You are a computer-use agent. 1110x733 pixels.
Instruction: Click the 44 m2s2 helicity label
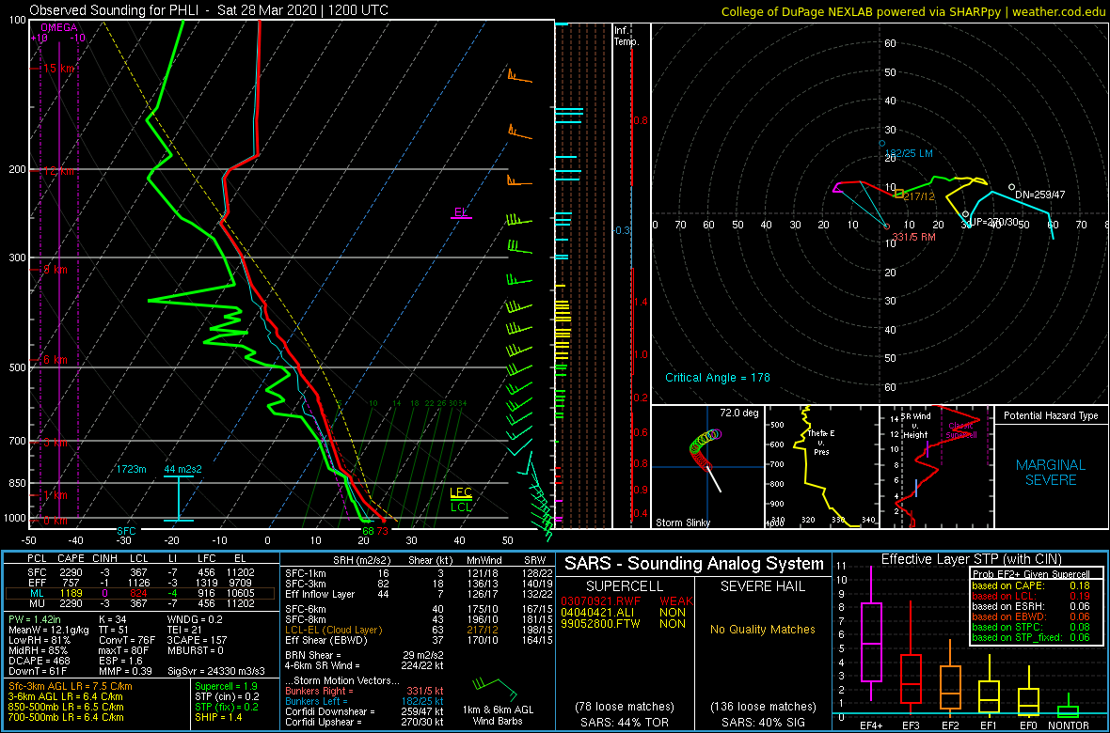pos(182,469)
